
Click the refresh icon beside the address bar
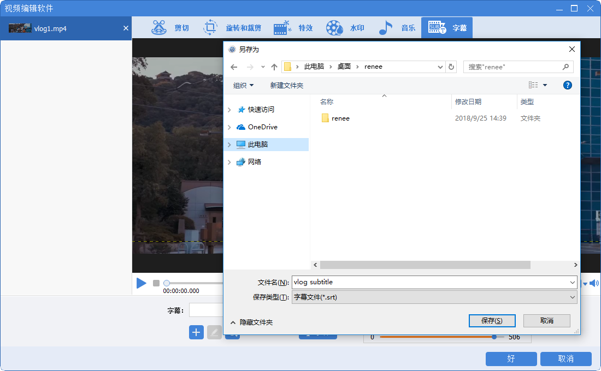(451, 67)
